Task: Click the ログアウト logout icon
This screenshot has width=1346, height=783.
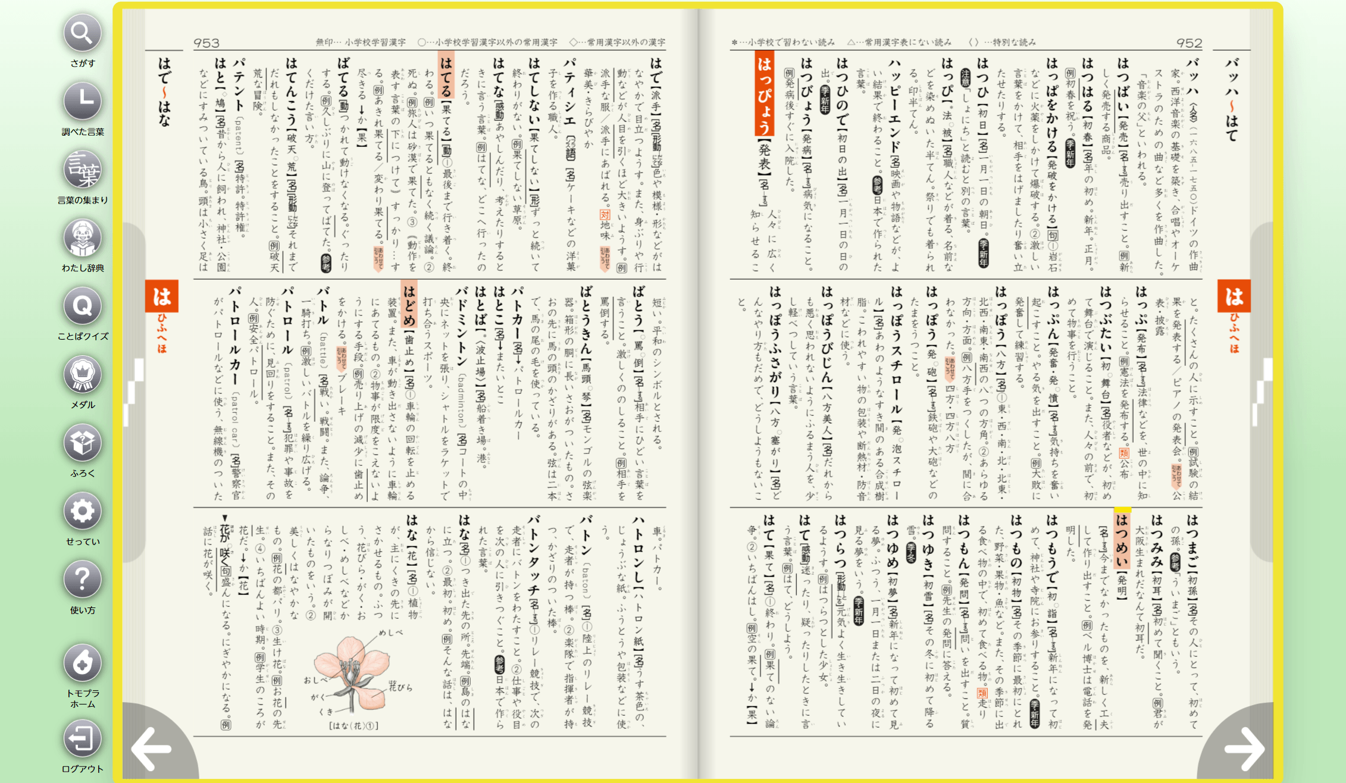Action: pos(82,739)
